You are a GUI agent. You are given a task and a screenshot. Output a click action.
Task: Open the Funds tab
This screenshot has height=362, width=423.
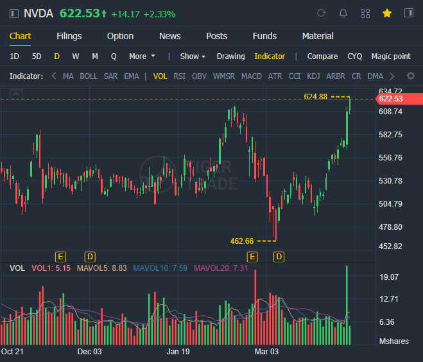(x=264, y=36)
